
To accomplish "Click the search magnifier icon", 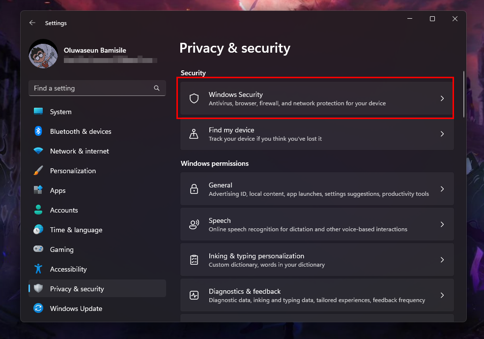I will click(157, 88).
